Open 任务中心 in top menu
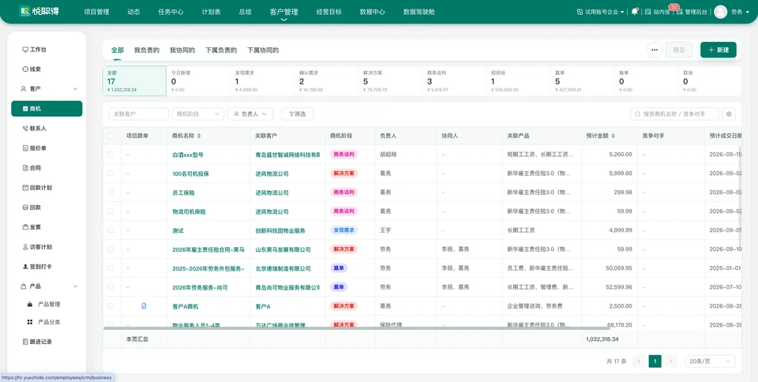758x382 pixels. click(x=171, y=12)
